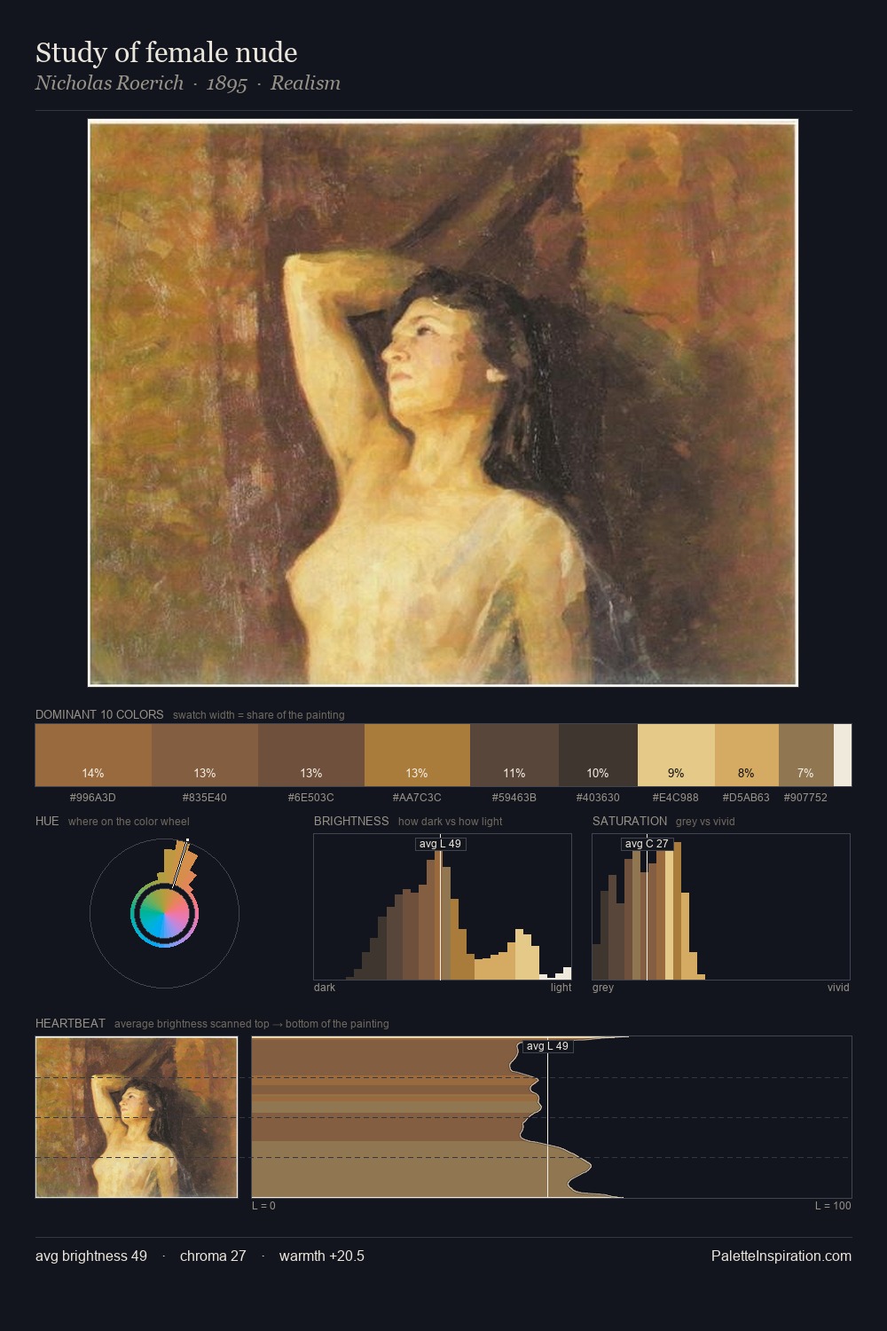Click 'grey vs vivid' caption
Screen dimensions: 887x1331
point(705,822)
